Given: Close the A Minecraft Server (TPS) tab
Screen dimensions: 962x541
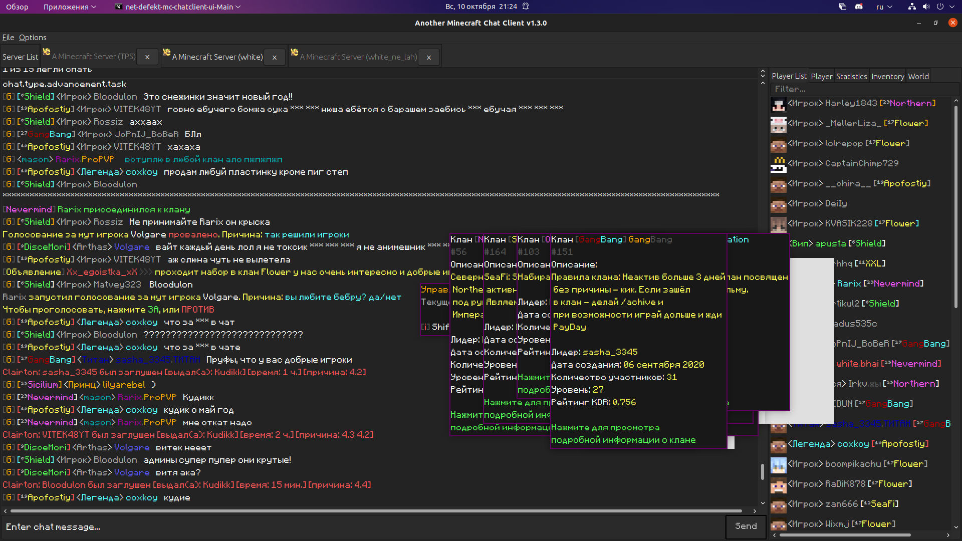Looking at the screenshot, I should click(x=147, y=57).
